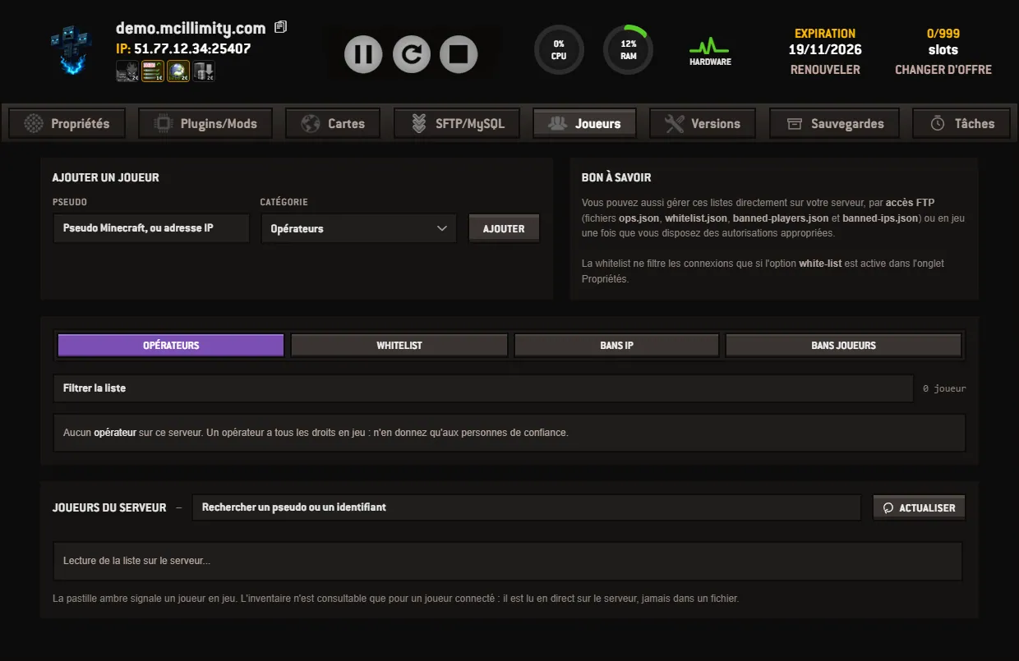Select the BANS JOUEURS list tab

843,345
